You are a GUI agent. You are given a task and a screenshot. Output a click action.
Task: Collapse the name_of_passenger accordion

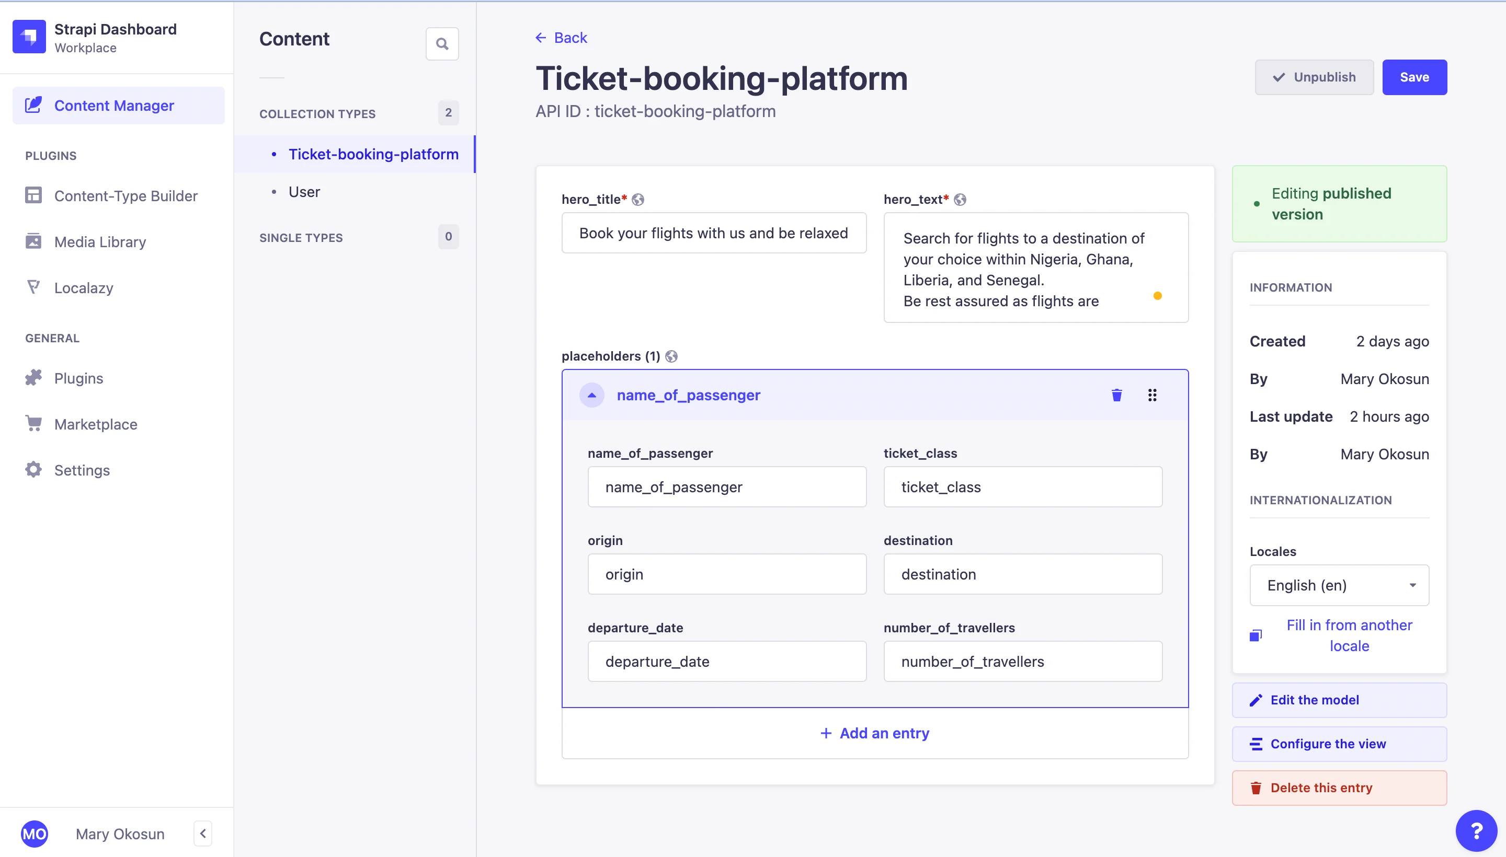[x=591, y=395]
